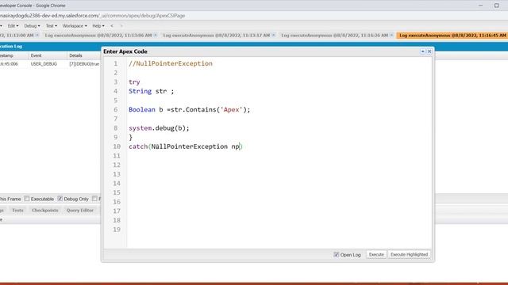
Task: Switch to the 11:13:17 AM log tab
Action: point(217,35)
